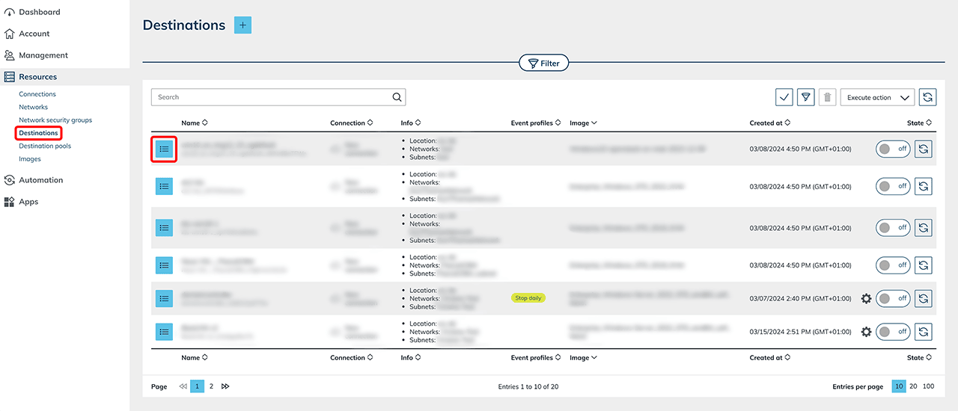Go to page 2 of the entries
Viewport: 958px width, 411px height.
[x=211, y=386]
